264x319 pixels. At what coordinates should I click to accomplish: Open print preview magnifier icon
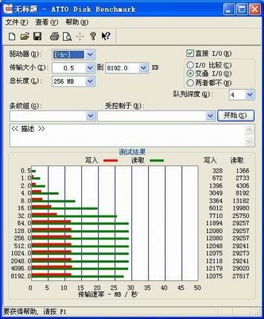(x=67, y=36)
